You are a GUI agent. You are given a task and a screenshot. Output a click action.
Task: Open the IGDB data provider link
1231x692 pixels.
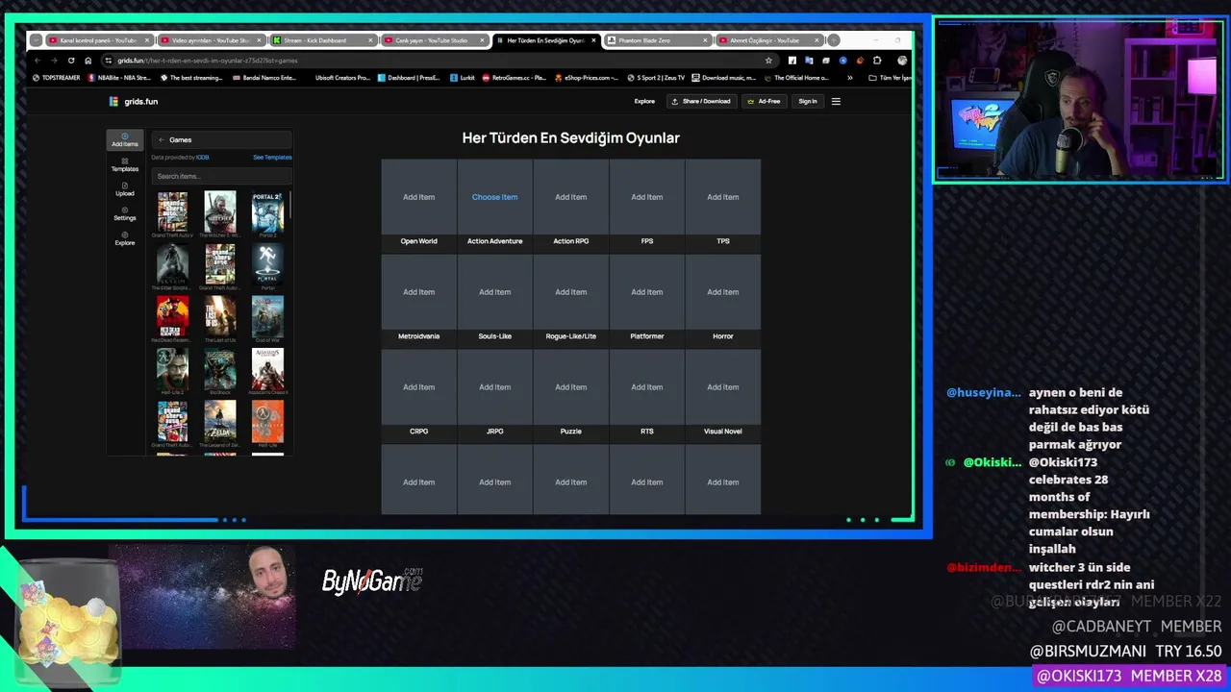point(203,158)
